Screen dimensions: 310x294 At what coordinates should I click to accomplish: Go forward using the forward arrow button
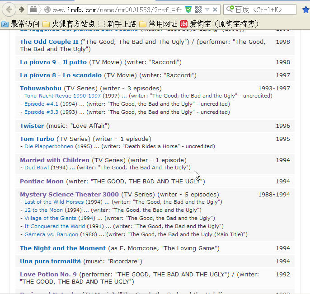(21, 9)
